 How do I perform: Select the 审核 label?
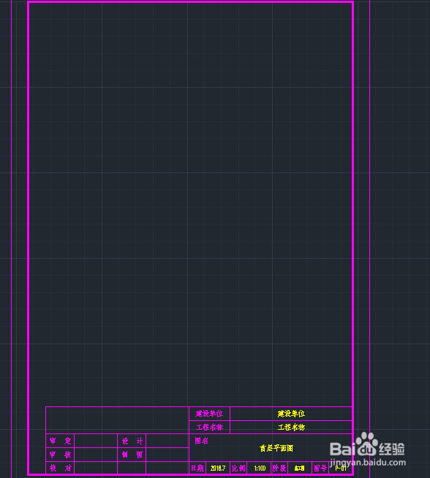click(x=60, y=455)
